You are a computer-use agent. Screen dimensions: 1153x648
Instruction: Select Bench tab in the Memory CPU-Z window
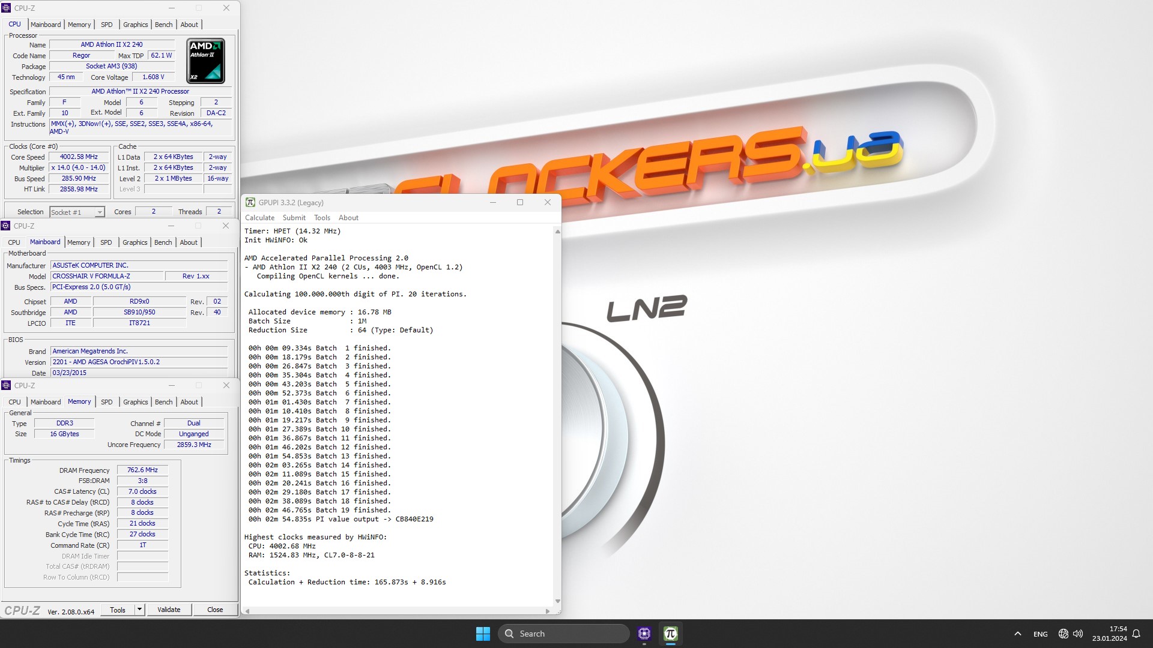(163, 402)
